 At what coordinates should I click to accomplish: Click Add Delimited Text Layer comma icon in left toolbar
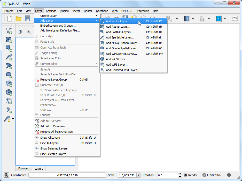9,110
